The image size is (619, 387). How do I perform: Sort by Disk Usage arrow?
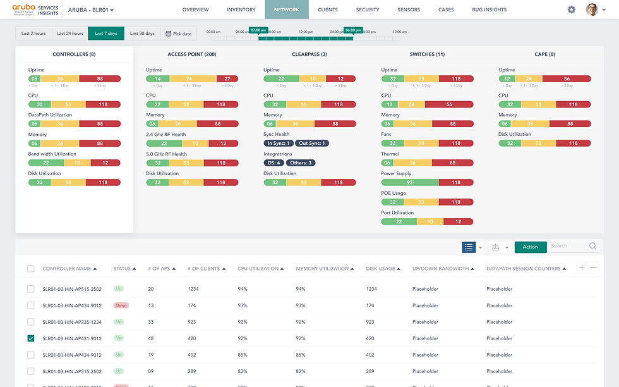click(399, 269)
